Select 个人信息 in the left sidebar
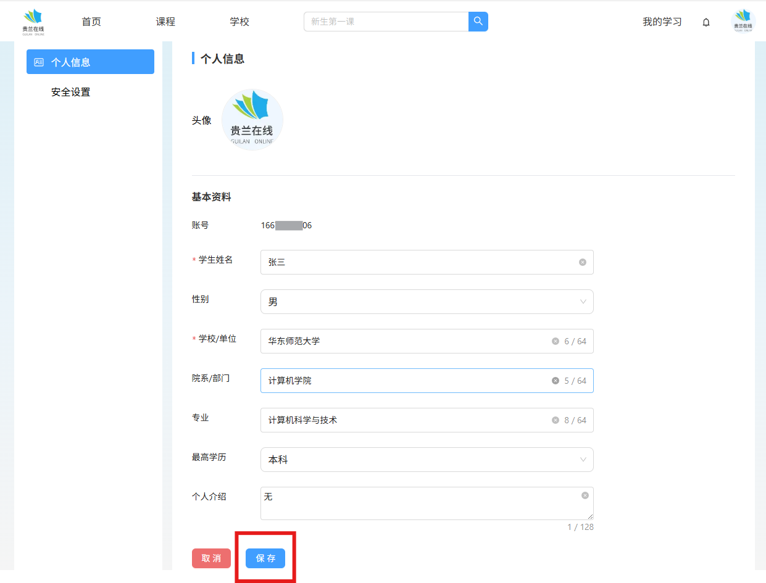Image resolution: width=766 pixels, height=583 pixels. click(90, 62)
